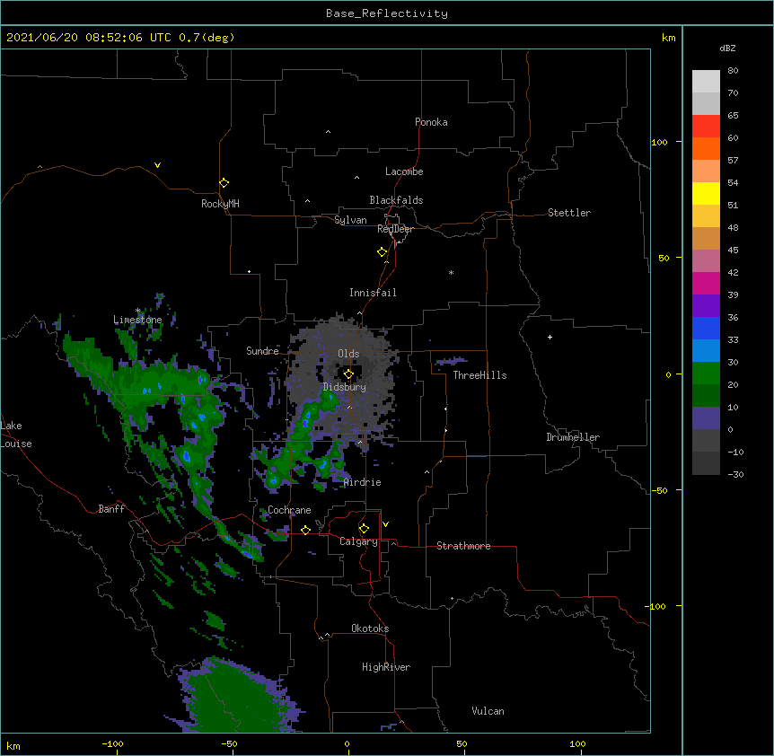Viewport: 774px width, 756px height.
Task: Click the yellow diamond marker right of Cochrane
Action: click(x=305, y=530)
